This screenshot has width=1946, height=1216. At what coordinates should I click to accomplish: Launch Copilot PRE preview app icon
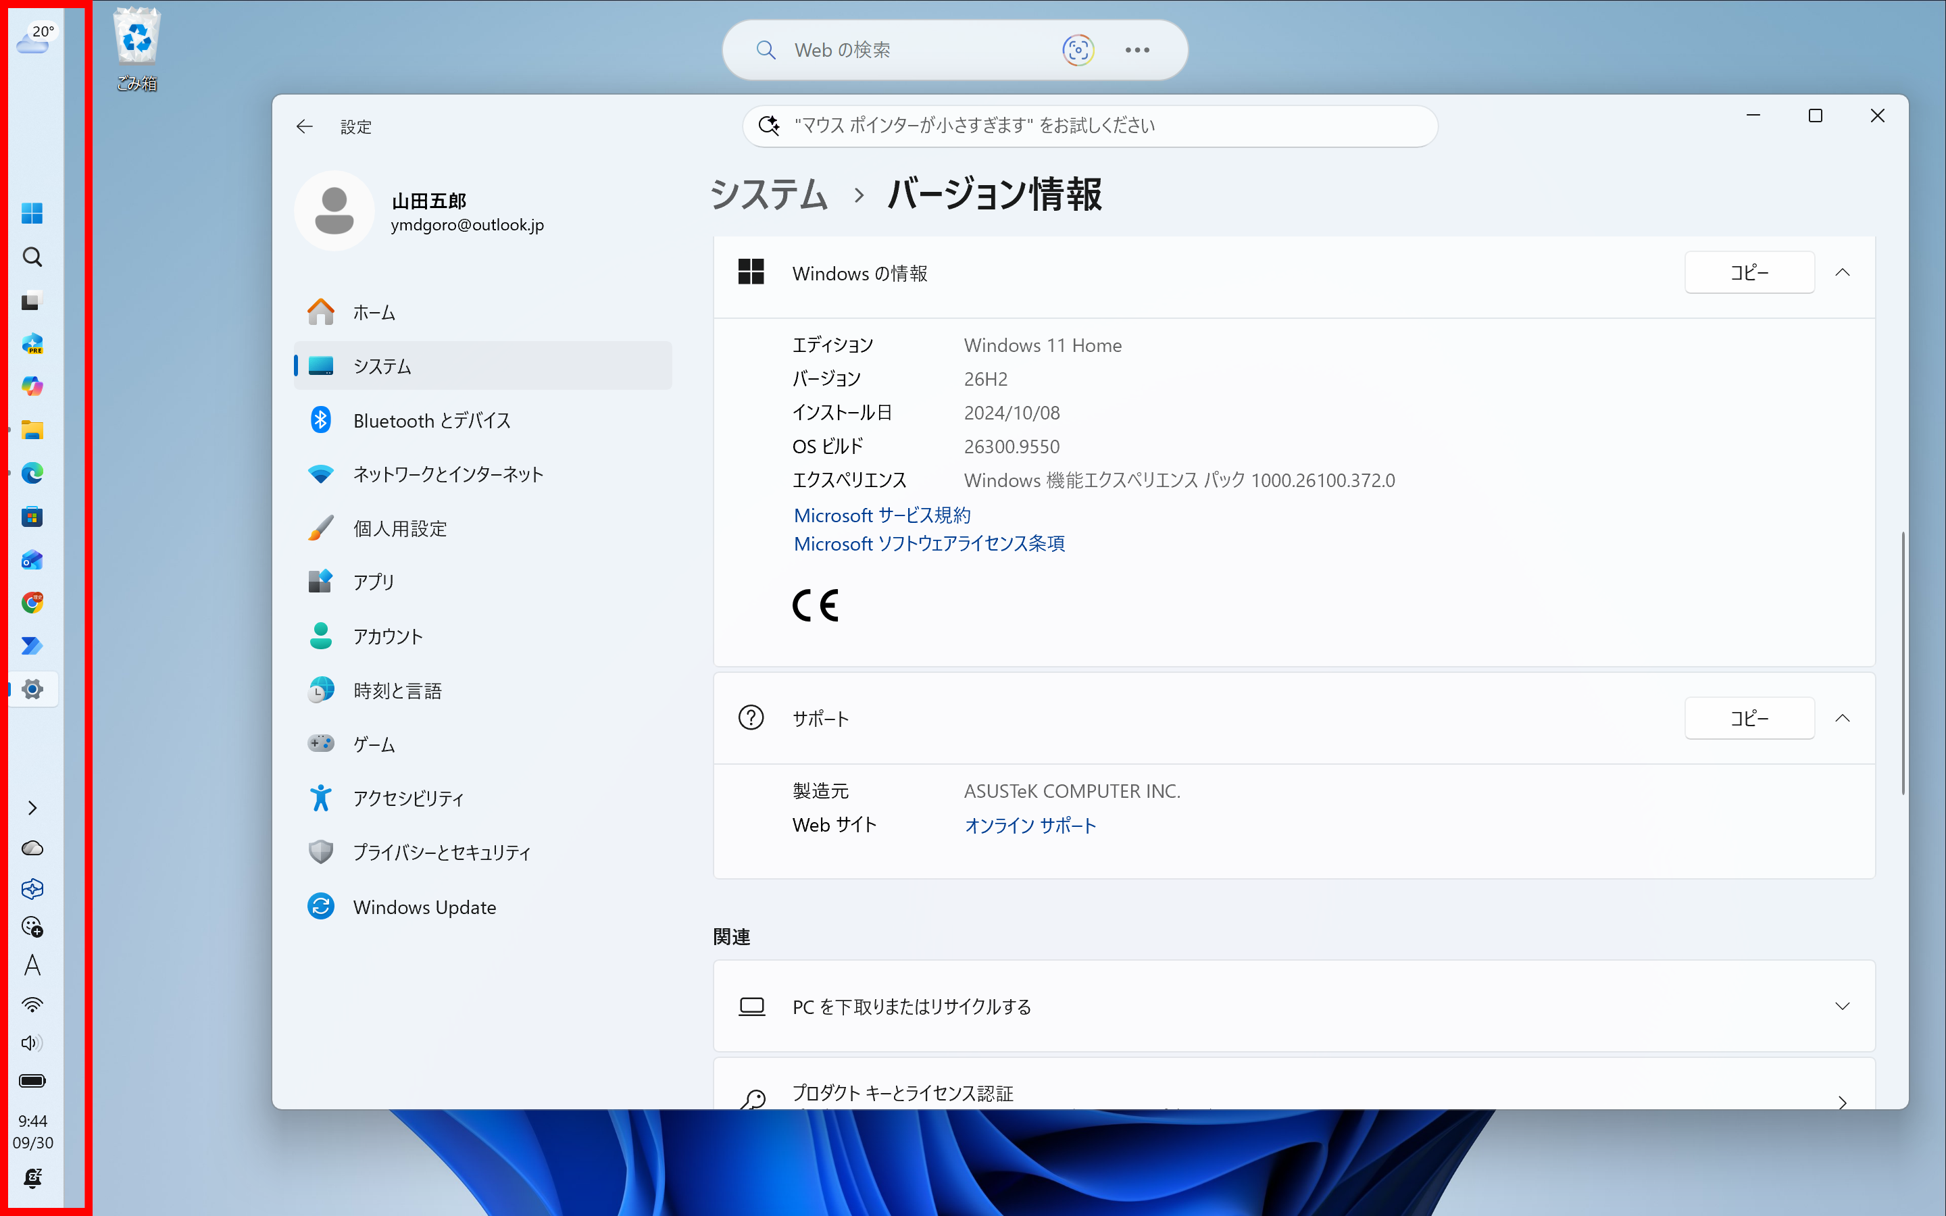32,345
